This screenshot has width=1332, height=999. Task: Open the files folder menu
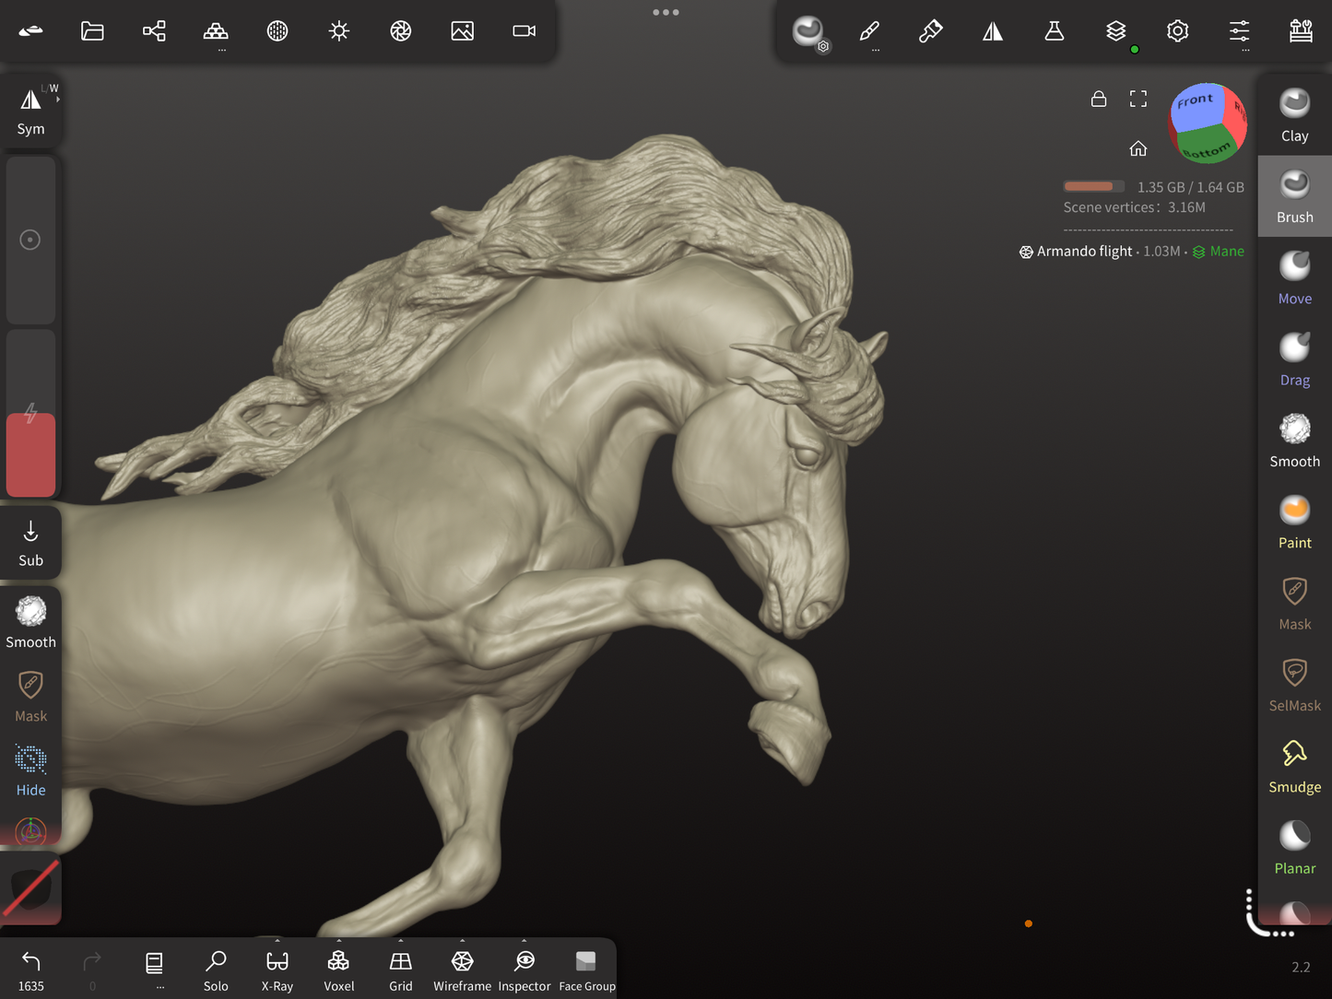pos(92,31)
